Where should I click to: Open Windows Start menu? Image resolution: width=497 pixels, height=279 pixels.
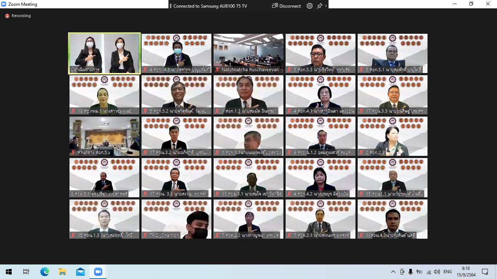9,272
